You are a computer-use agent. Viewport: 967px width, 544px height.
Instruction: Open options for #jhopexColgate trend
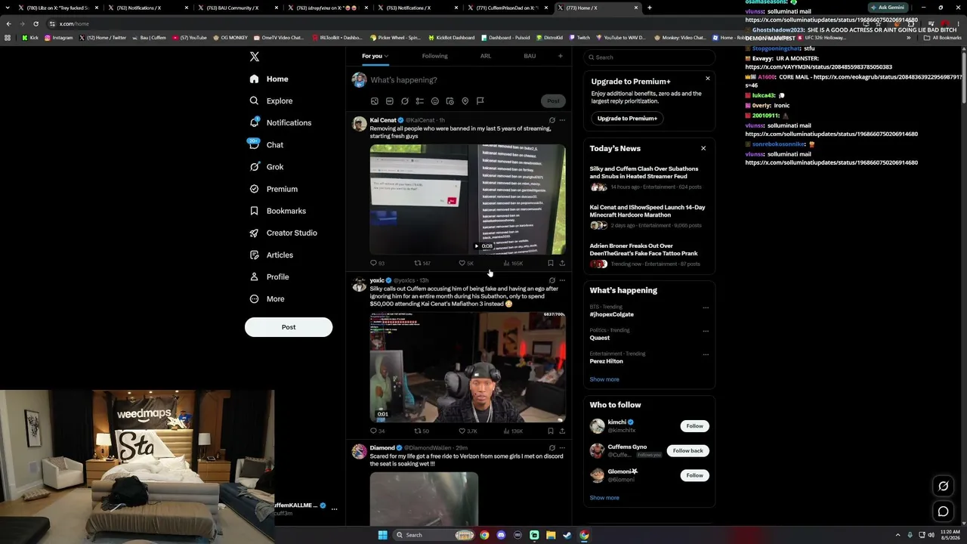(706, 308)
